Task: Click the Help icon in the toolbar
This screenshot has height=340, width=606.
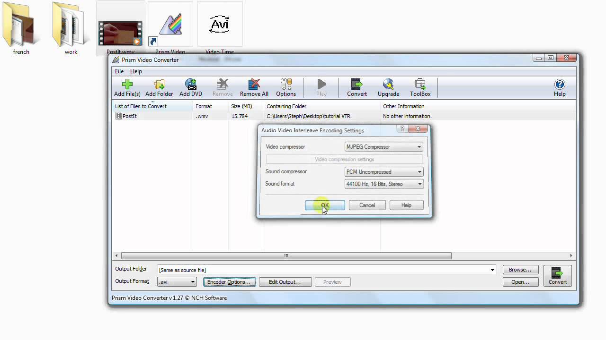Action: [x=560, y=88]
